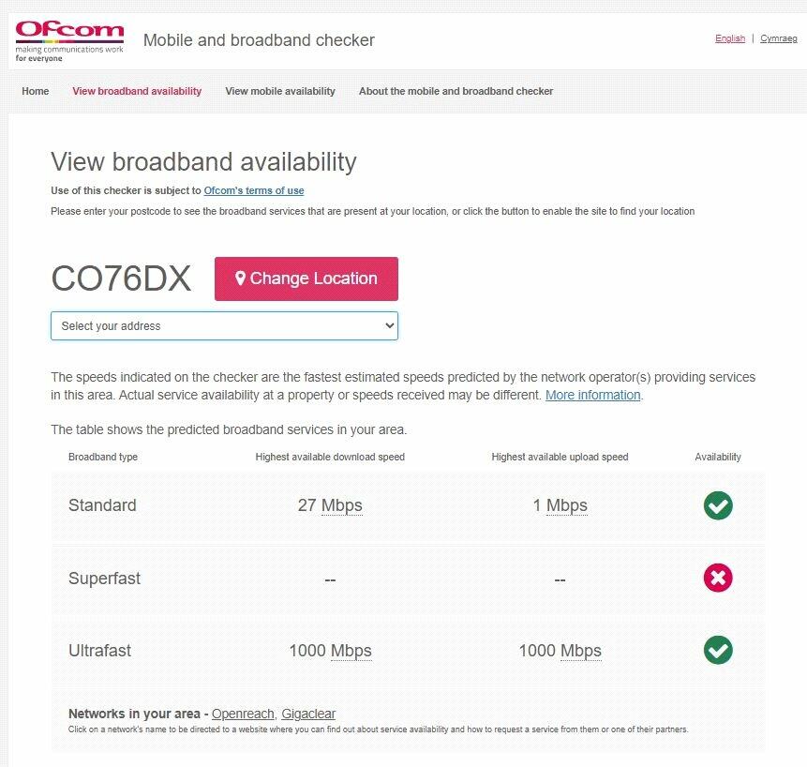Viewport: 807px width, 767px height.
Task: Open the Select your address dropdown
Action: (224, 326)
